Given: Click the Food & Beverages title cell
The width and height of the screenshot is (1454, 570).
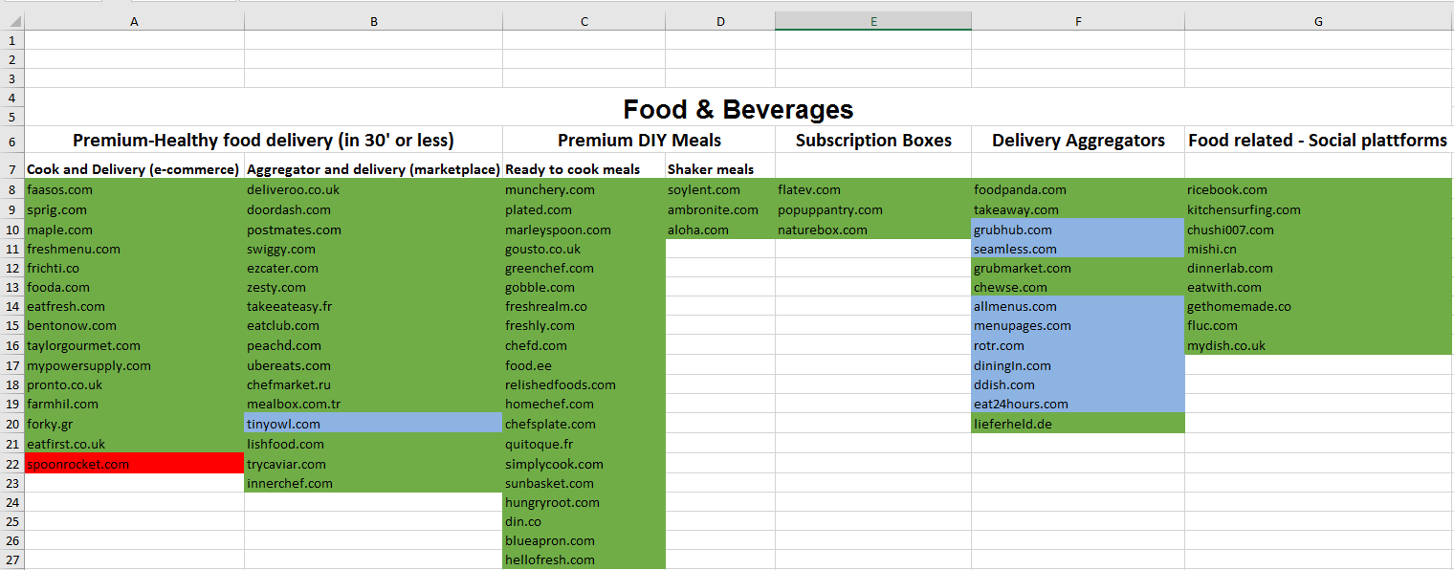Looking at the screenshot, I should click(738, 108).
